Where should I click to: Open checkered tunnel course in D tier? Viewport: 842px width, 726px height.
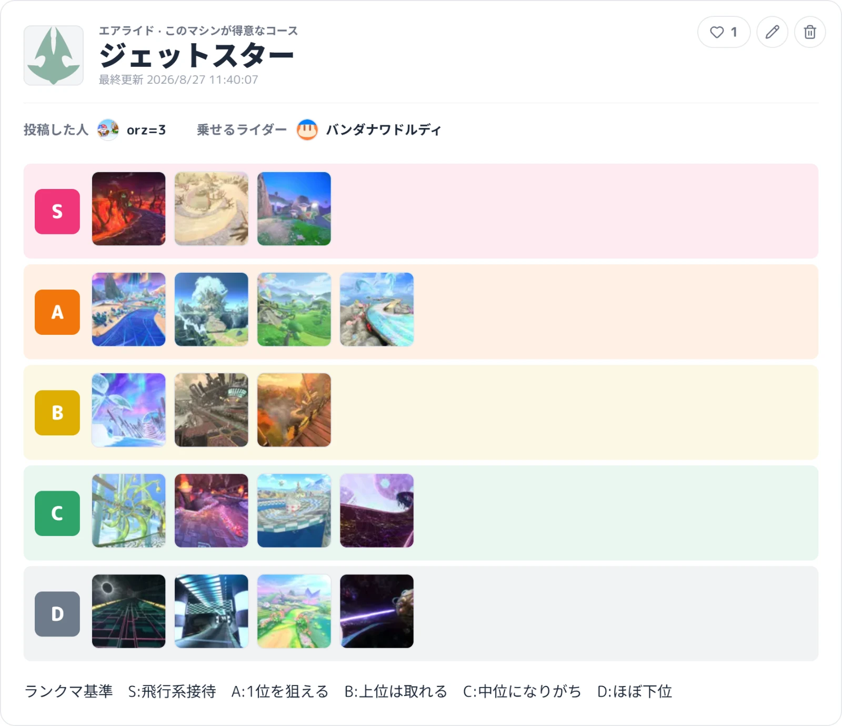click(212, 611)
